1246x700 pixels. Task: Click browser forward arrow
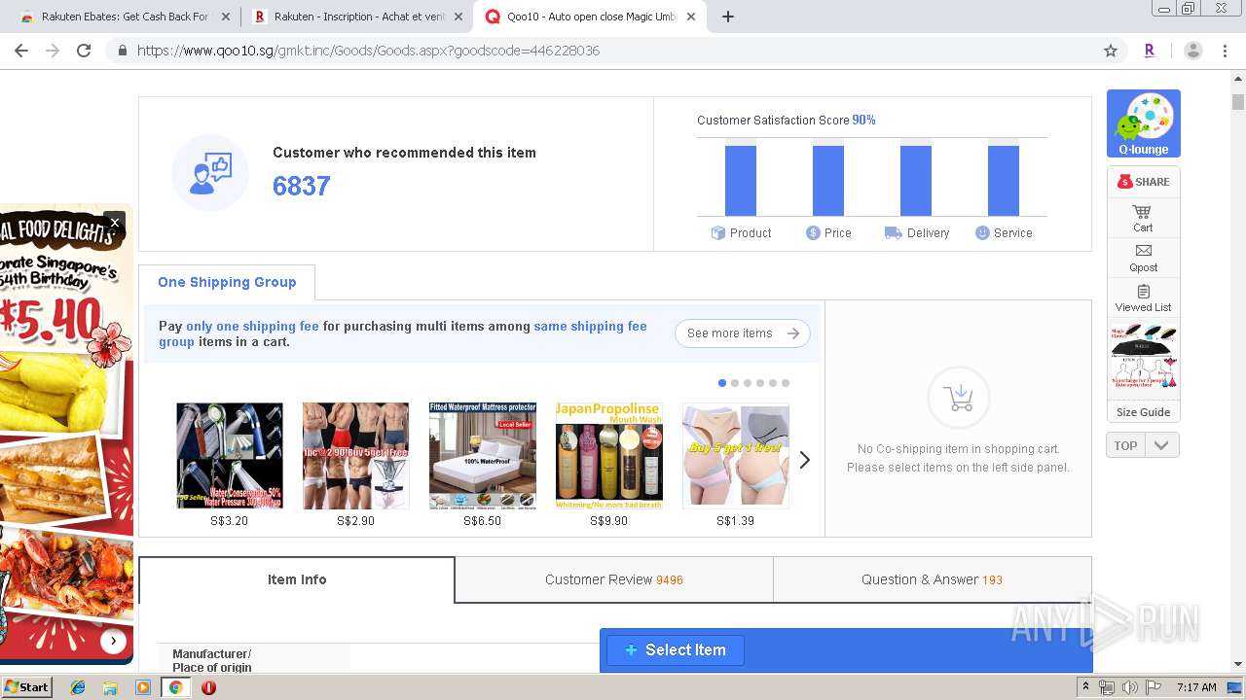pos(53,51)
